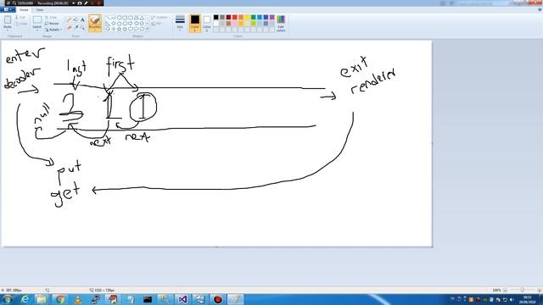Open the recorder dropdown arrow
543x305 pixels.
(x=74, y=3)
